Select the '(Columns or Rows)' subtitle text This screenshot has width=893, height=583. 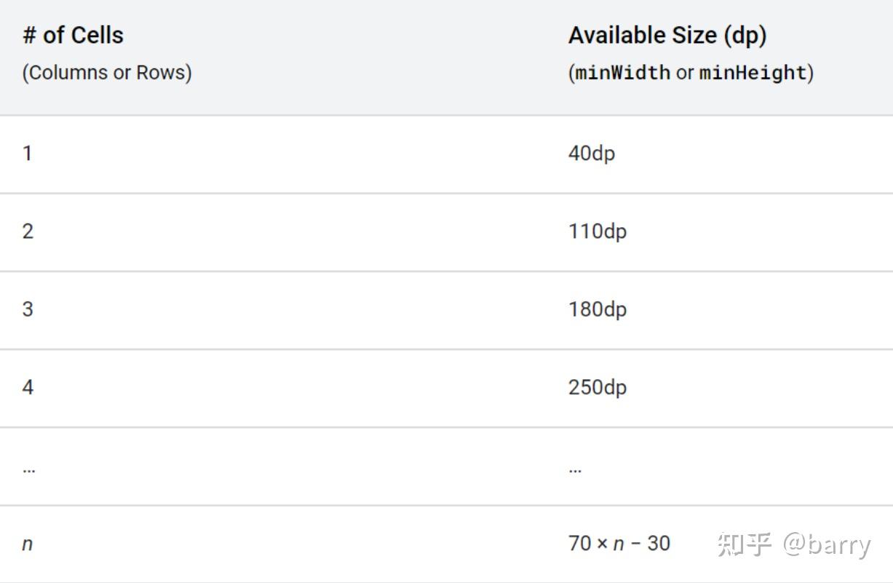tap(107, 72)
